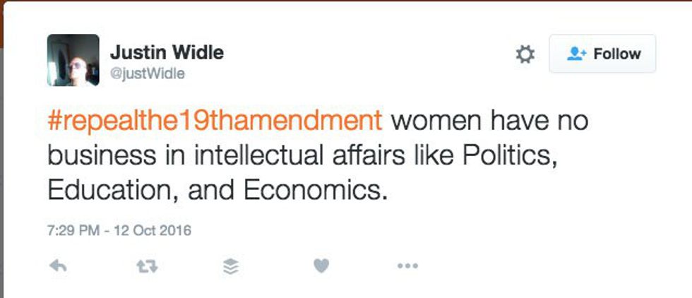
Task: Click the word business in the tweet
Action: click(95, 156)
